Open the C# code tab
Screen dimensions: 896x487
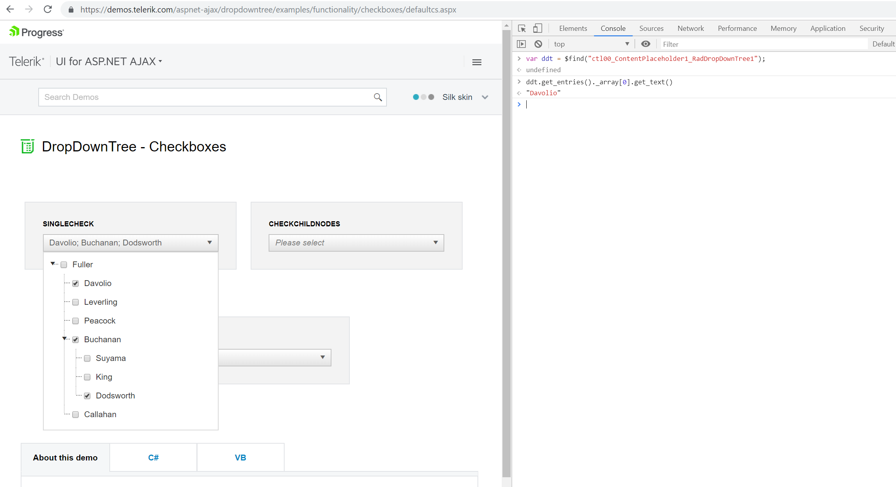tap(153, 458)
